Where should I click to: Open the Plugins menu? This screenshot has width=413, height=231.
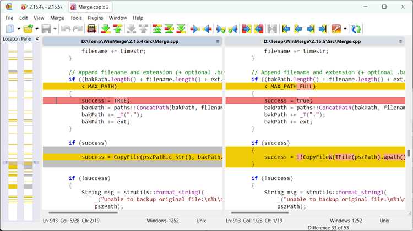(x=95, y=18)
